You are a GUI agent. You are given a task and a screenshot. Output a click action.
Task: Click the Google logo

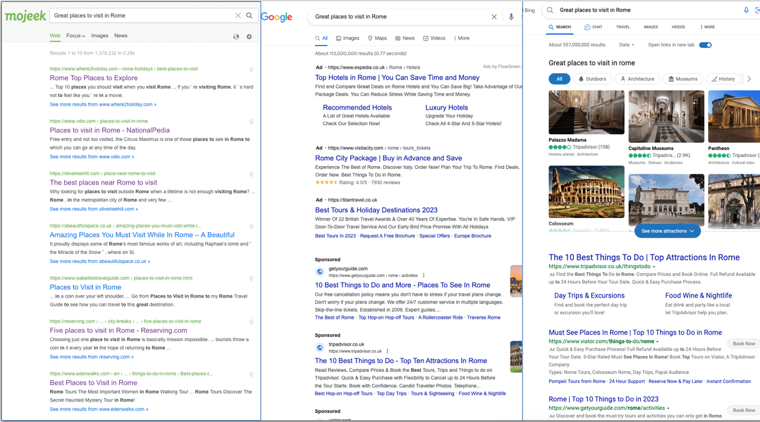coord(276,17)
